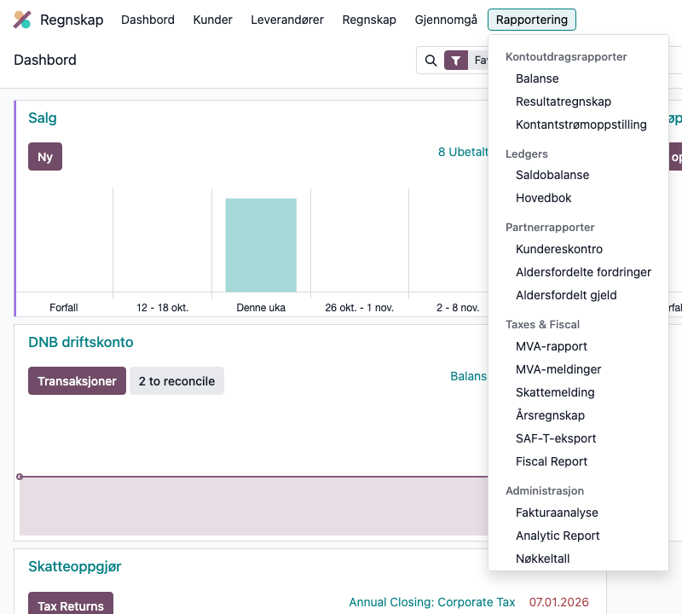
Task: Click the 2 - 8 nov. label
Action: click(x=458, y=308)
